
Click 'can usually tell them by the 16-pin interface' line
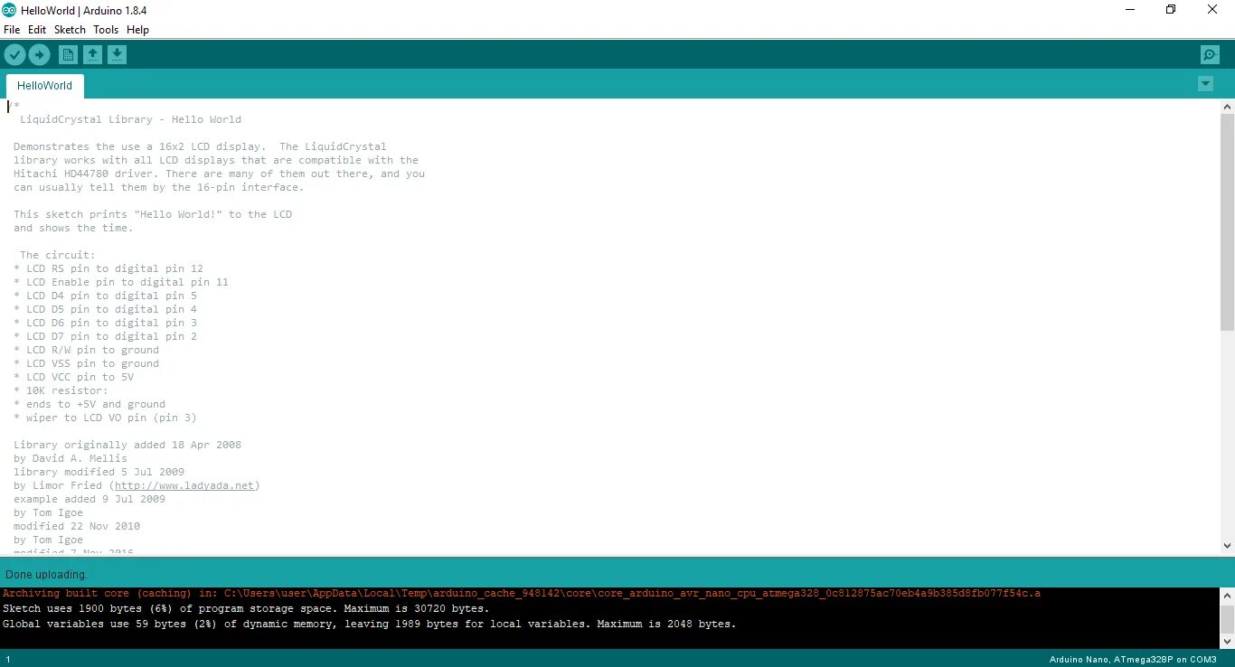click(x=159, y=187)
